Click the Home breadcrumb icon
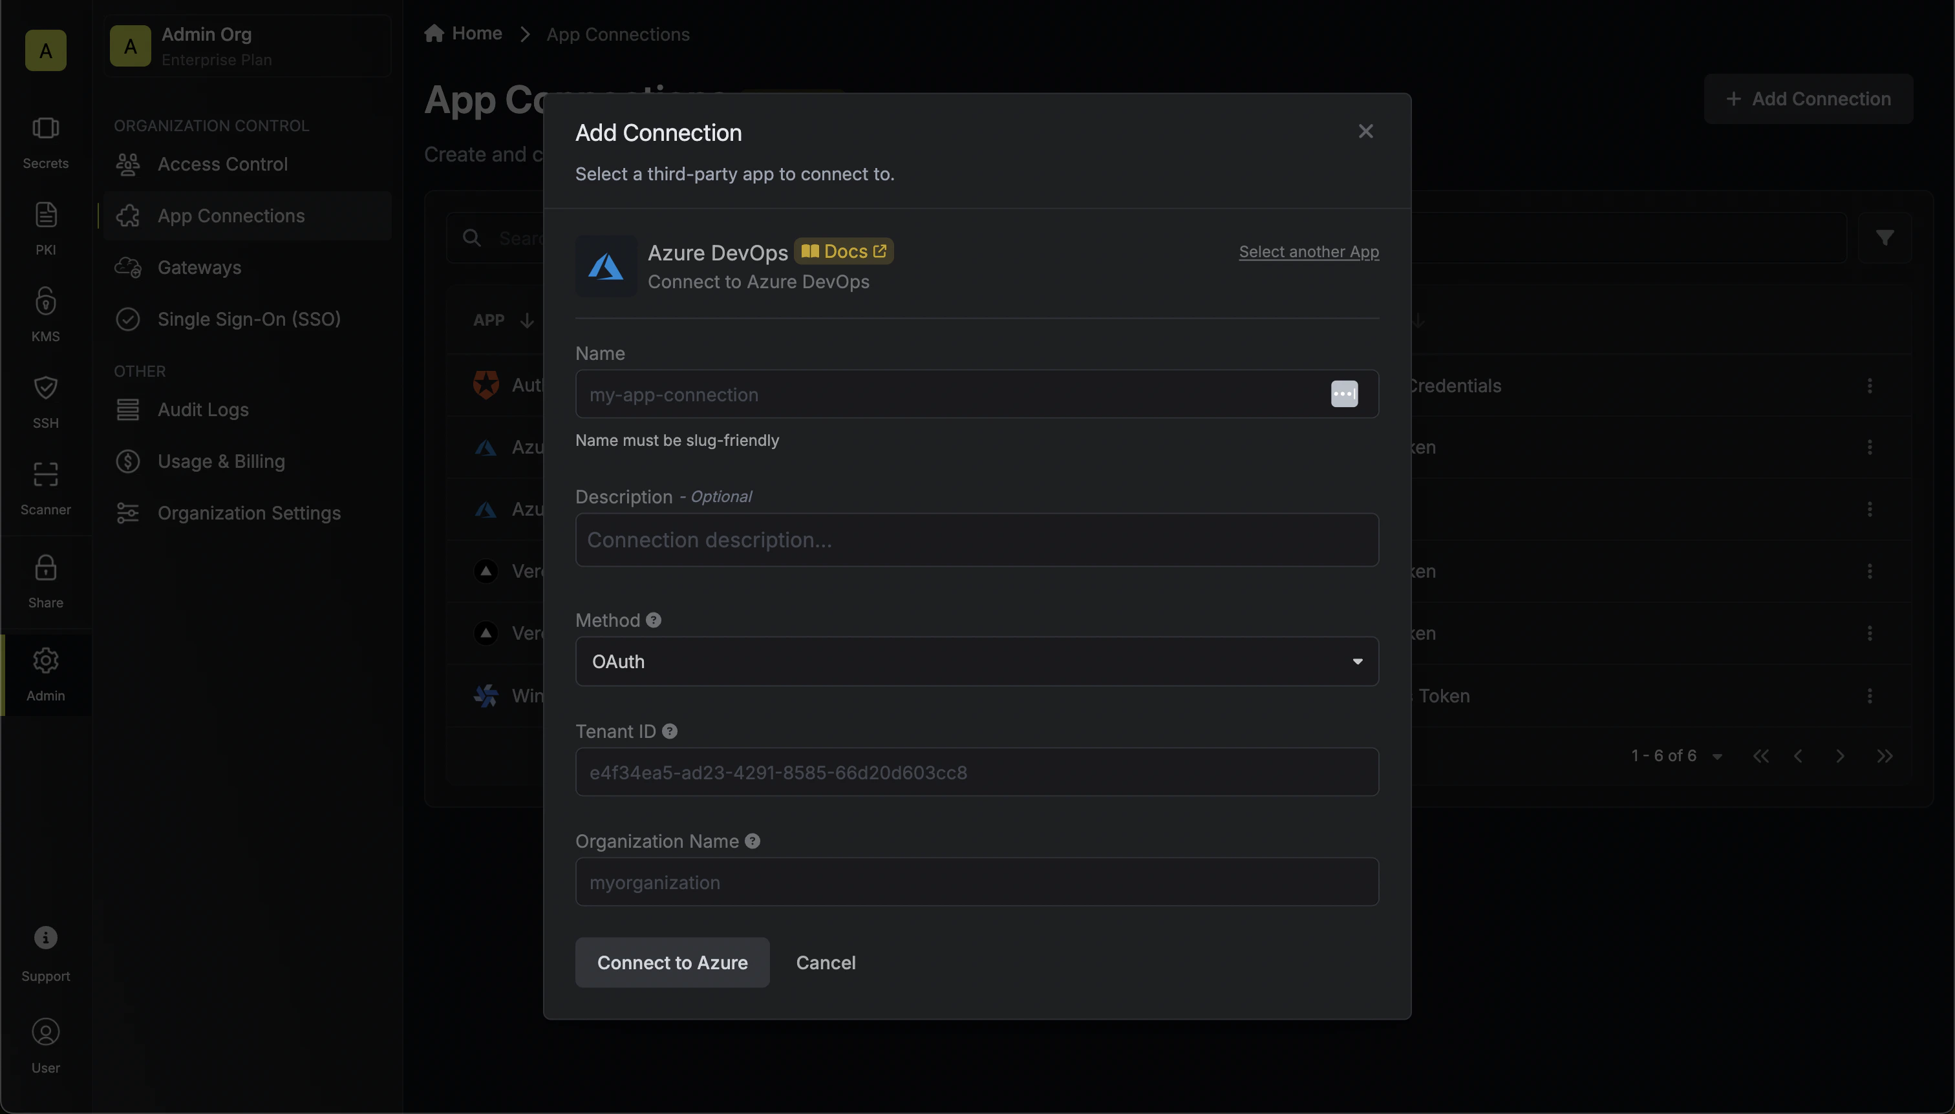Screen dimensions: 1955x1114 point(434,34)
